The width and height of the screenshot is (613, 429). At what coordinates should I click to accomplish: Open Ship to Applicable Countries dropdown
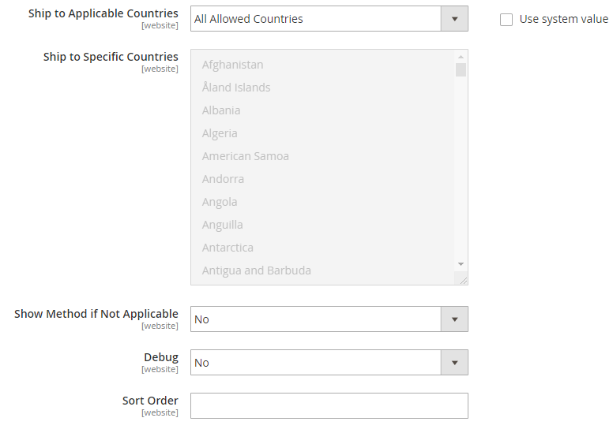tap(329, 19)
